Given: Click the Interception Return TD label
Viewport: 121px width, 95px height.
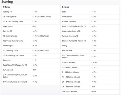Looking at the screenshot, I should pos(71,31).
